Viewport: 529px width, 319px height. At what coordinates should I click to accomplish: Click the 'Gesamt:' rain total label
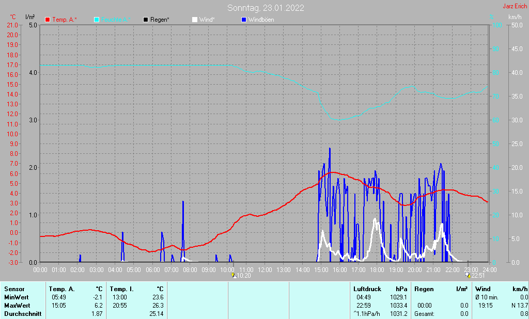click(425, 314)
